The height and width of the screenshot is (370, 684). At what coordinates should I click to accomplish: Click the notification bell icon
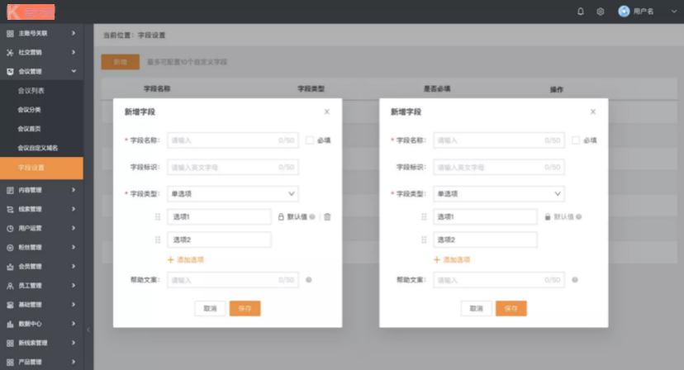(581, 12)
